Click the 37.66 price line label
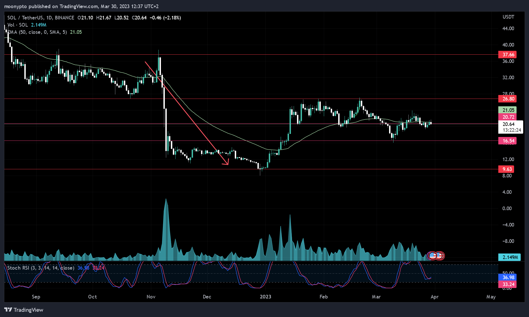This screenshot has height=317, width=529. [507, 55]
